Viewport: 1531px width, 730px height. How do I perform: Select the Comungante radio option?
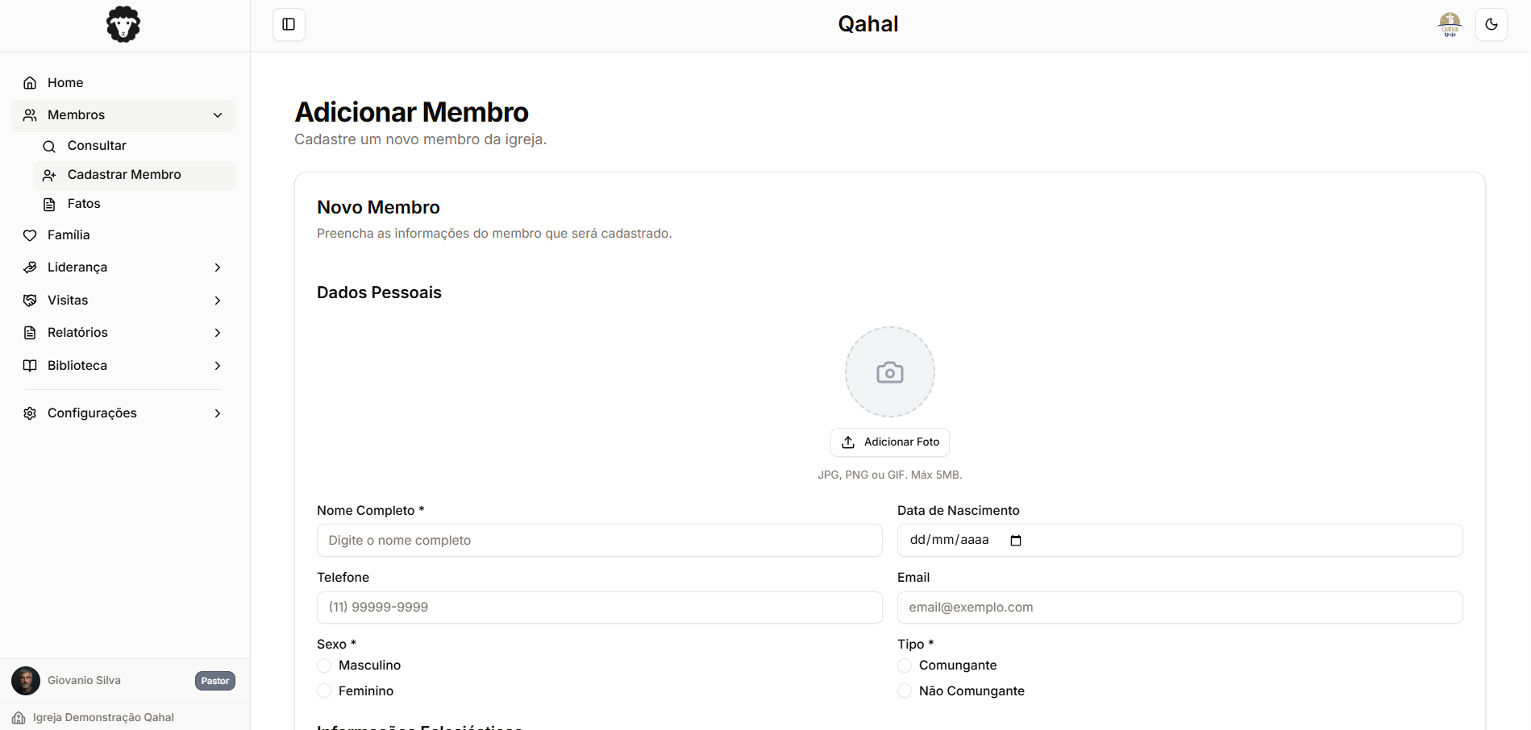905,666
